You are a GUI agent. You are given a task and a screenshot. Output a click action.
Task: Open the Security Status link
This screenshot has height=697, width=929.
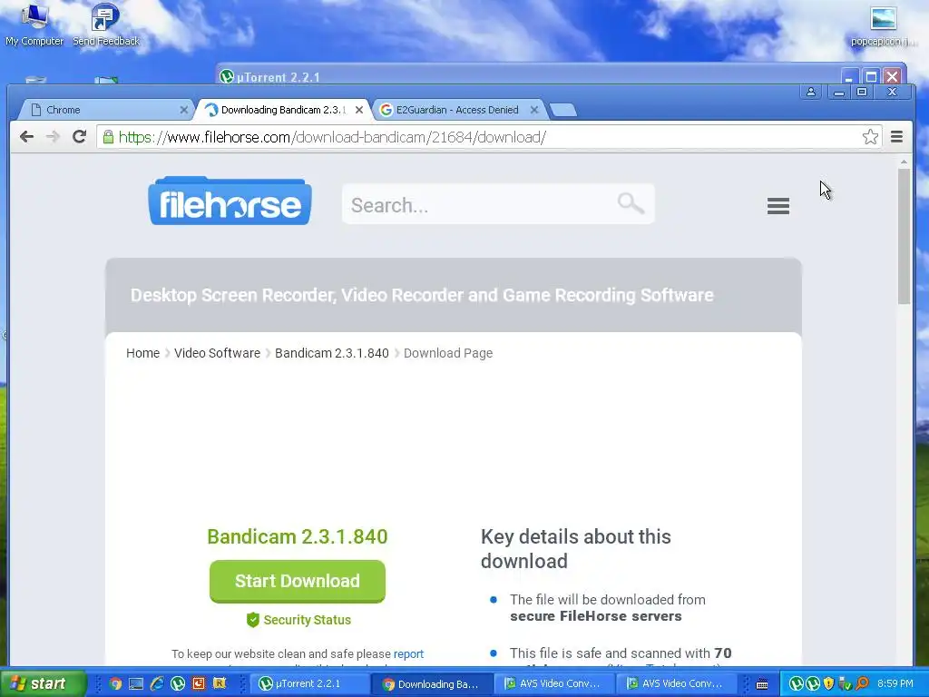(x=307, y=620)
